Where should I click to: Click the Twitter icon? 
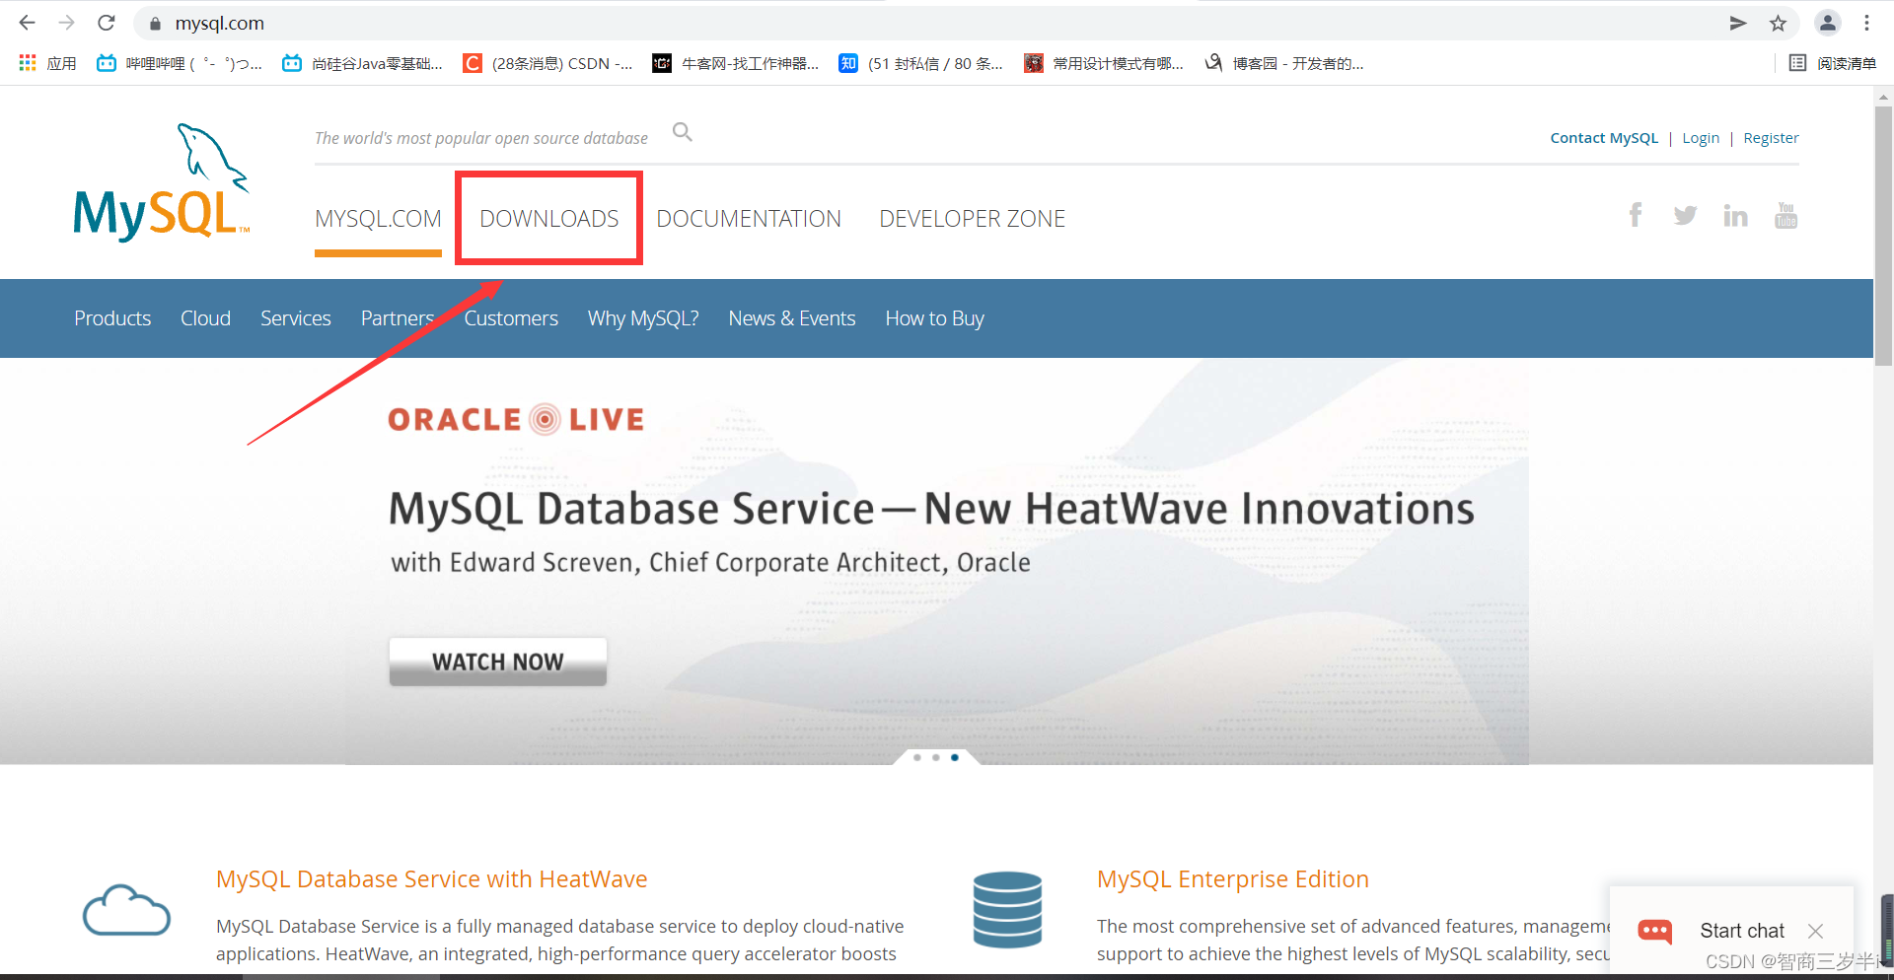[1686, 215]
